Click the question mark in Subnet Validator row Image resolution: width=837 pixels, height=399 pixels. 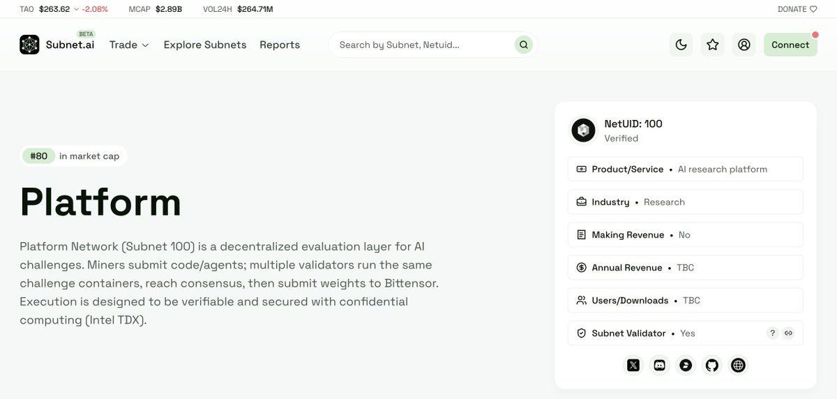coord(772,333)
